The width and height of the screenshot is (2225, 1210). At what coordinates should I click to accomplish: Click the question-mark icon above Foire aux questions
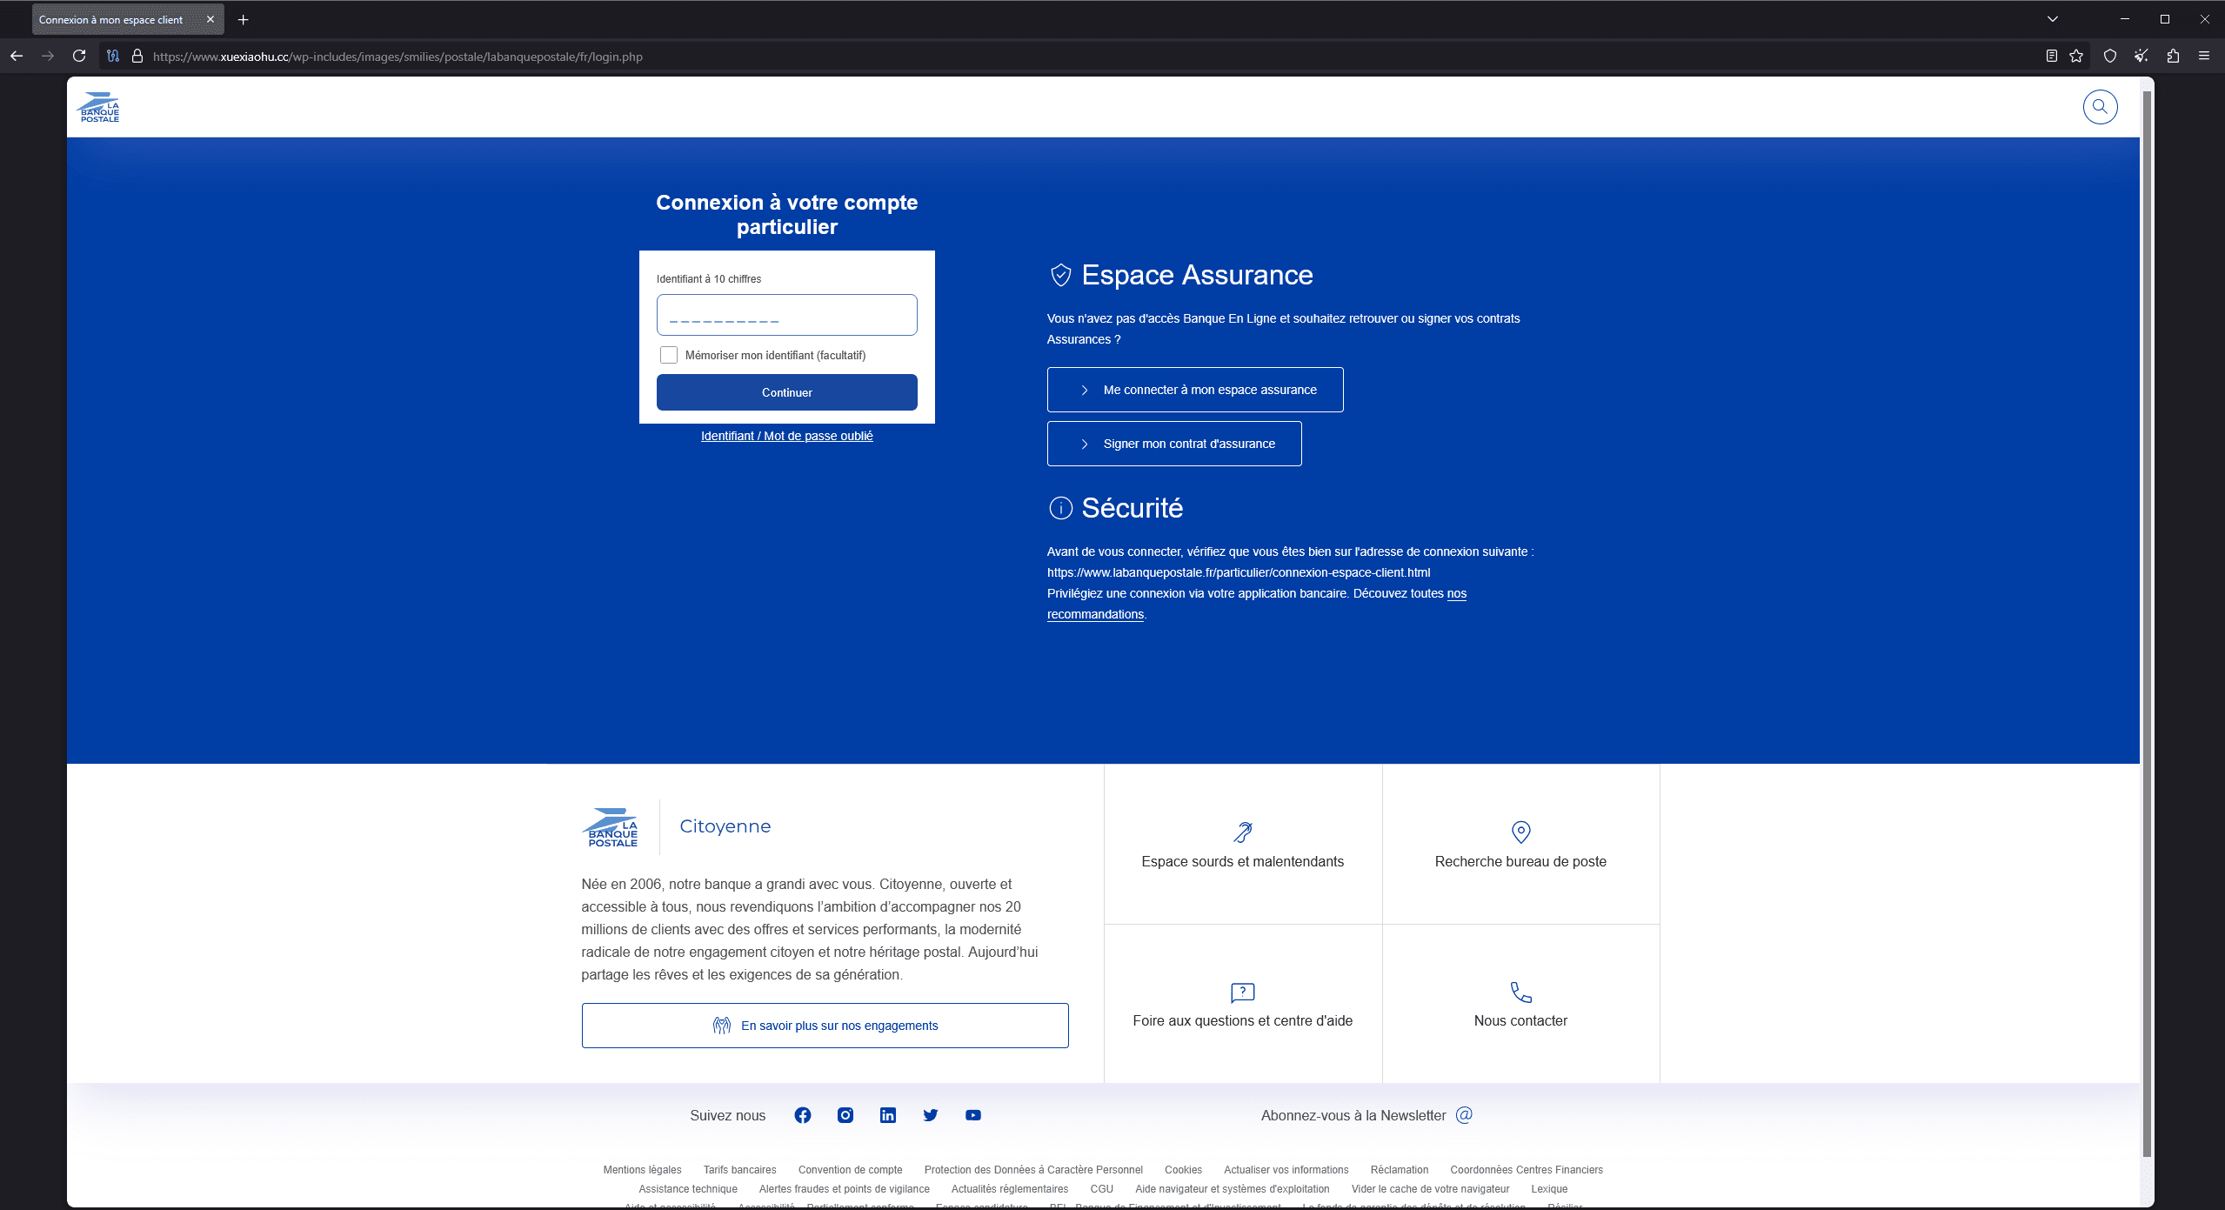[x=1242, y=993]
